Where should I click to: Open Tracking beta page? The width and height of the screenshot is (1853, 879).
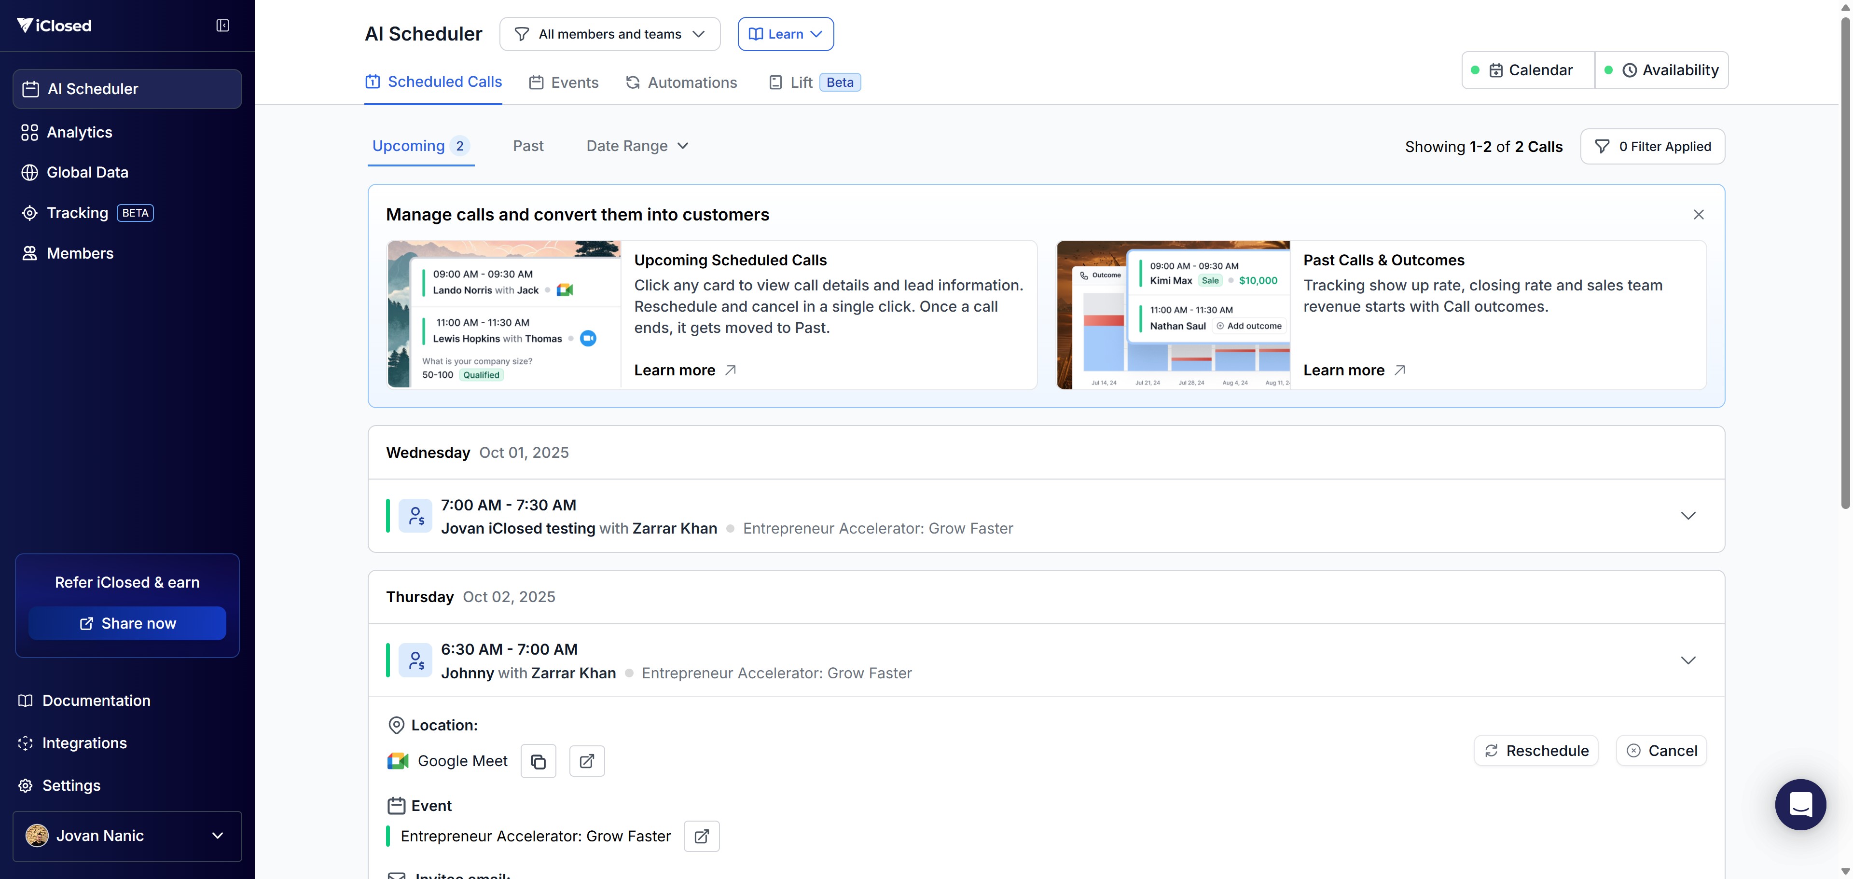pyautogui.click(x=77, y=213)
